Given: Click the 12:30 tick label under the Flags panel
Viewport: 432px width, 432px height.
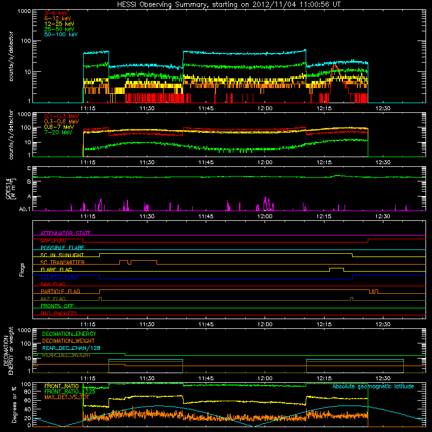Looking at the screenshot, I should point(383,325).
